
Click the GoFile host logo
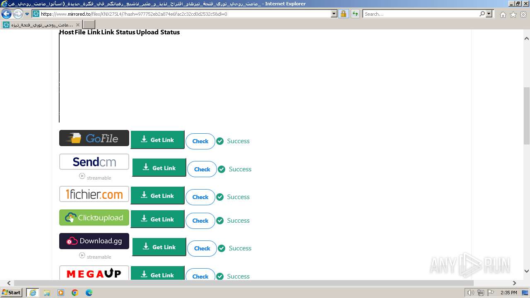94,138
